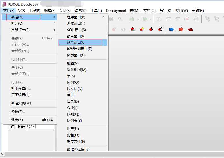The width and height of the screenshot is (224, 158).
Task: Click the beautifier document icon in toolbar
Action: pos(159,19)
